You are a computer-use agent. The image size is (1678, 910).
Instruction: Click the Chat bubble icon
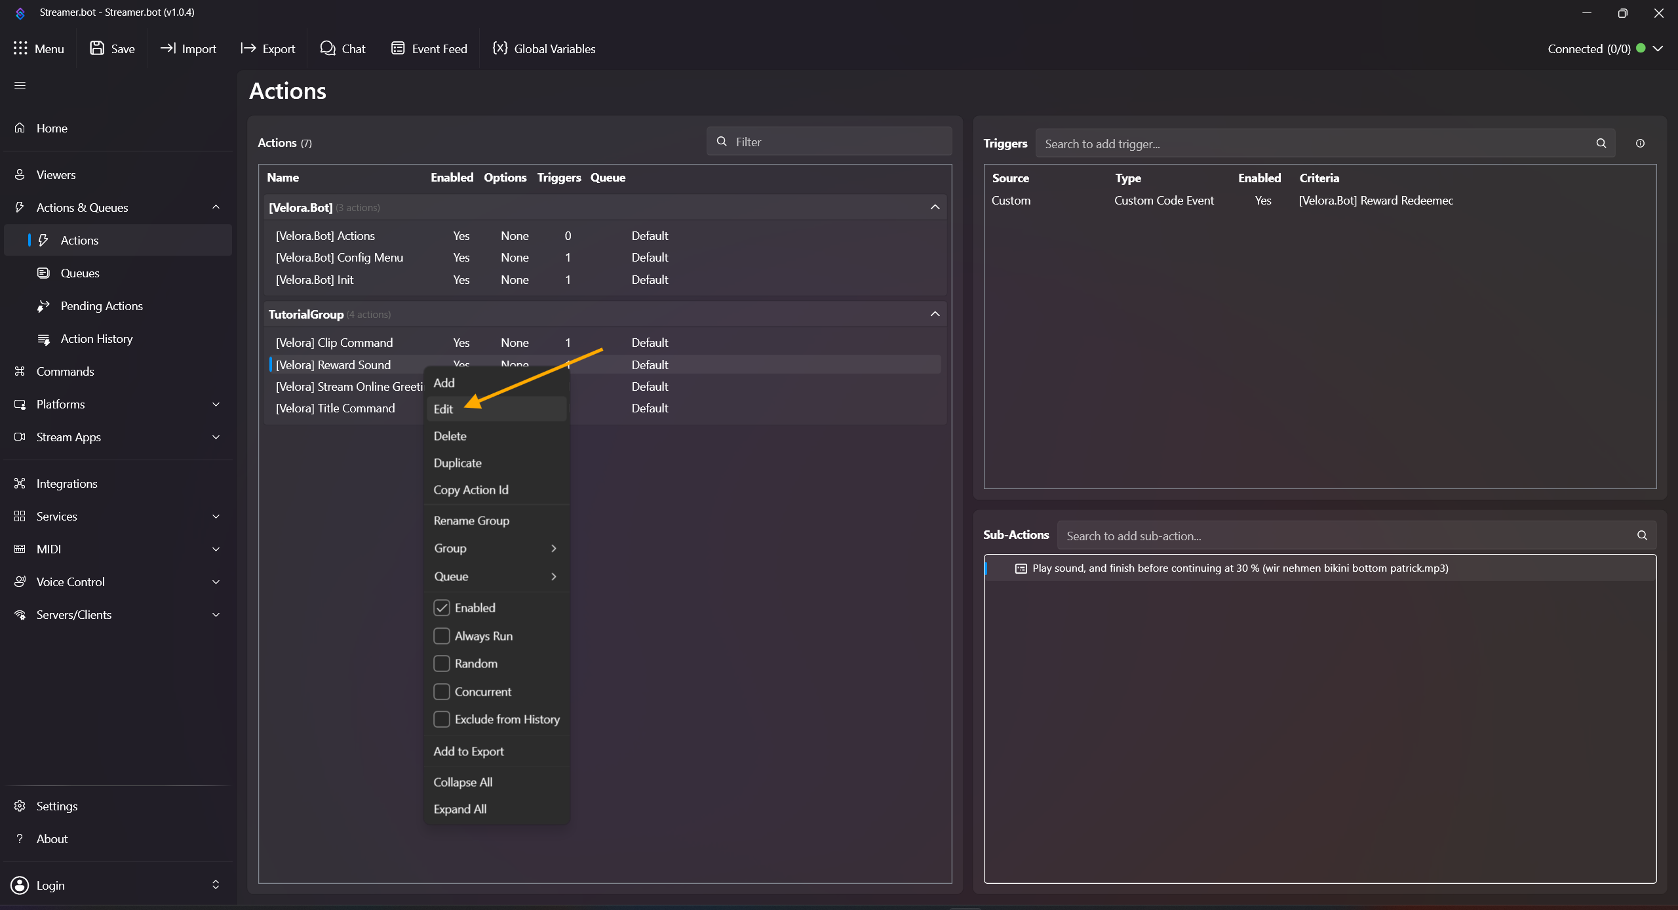point(327,48)
